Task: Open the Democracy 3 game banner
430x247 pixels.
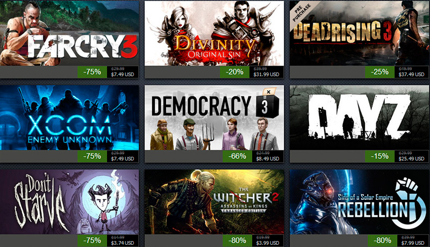Action: pyautogui.click(x=214, y=118)
